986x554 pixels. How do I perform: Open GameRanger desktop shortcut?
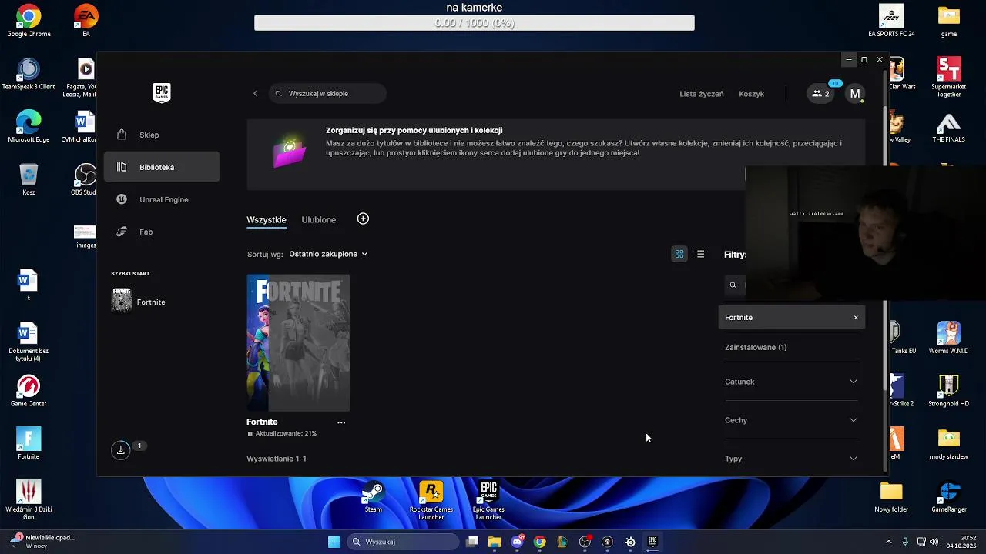949,496
